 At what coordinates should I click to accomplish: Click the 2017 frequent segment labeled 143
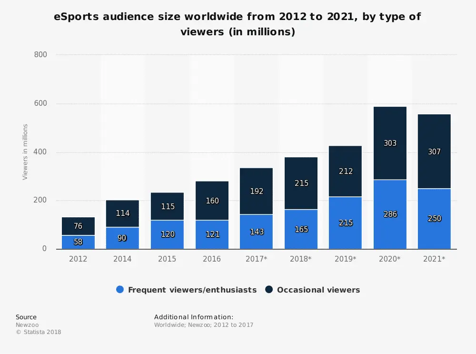[x=256, y=232]
